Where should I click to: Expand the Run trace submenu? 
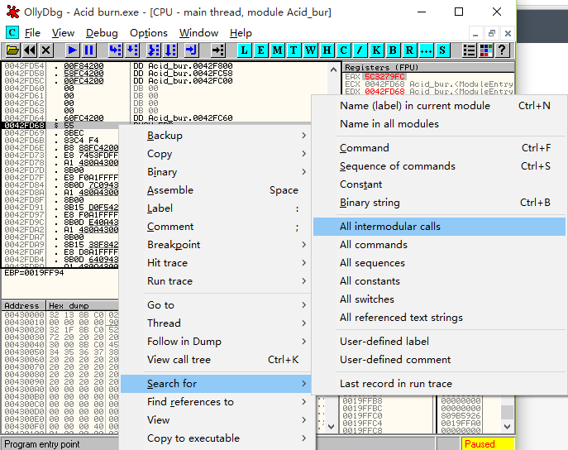point(216,280)
